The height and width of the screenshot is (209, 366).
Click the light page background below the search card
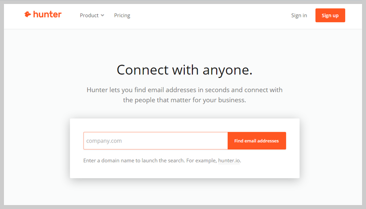[x=184, y=192]
